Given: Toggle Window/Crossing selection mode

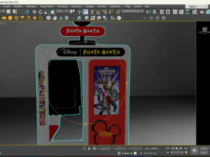Looking at the screenshot, I should [x=27, y=12].
